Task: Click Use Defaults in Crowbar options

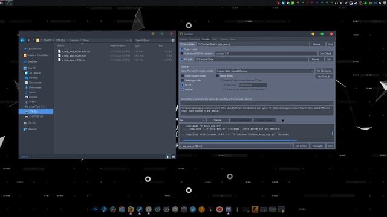Action: 324,77
